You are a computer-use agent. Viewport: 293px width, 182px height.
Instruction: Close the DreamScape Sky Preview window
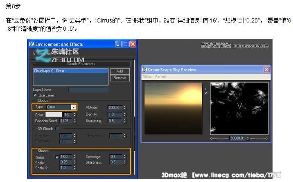(x=267, y=70)
